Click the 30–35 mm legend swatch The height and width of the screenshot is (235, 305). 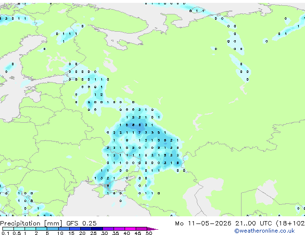click(108, 229)
